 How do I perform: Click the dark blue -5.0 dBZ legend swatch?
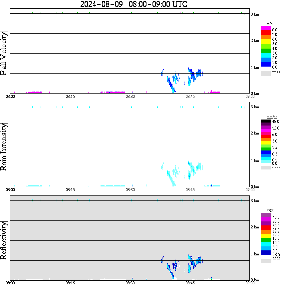pyautogui.click(x=266, y=252)
